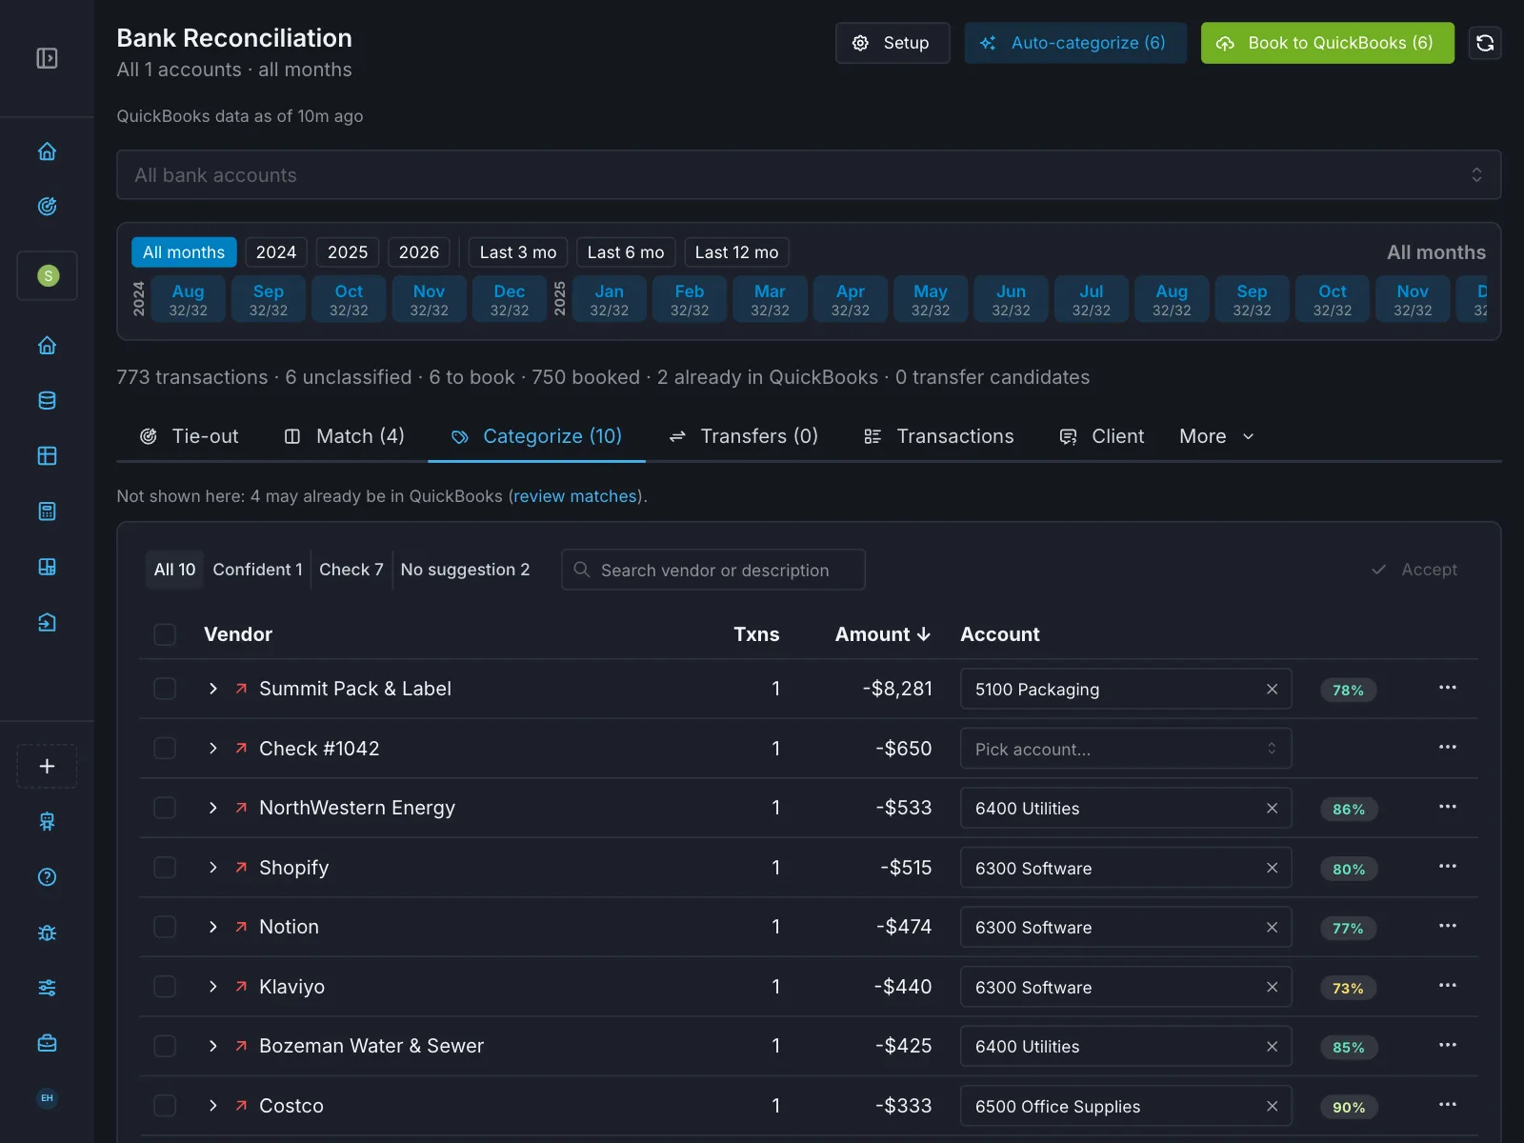Screen dimensions: 1524x1143
Task: Open more options for Summit Pack & Label
Action: [x=1447, y=688]
